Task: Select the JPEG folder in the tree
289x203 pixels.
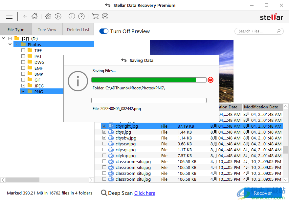Action: 39,86
